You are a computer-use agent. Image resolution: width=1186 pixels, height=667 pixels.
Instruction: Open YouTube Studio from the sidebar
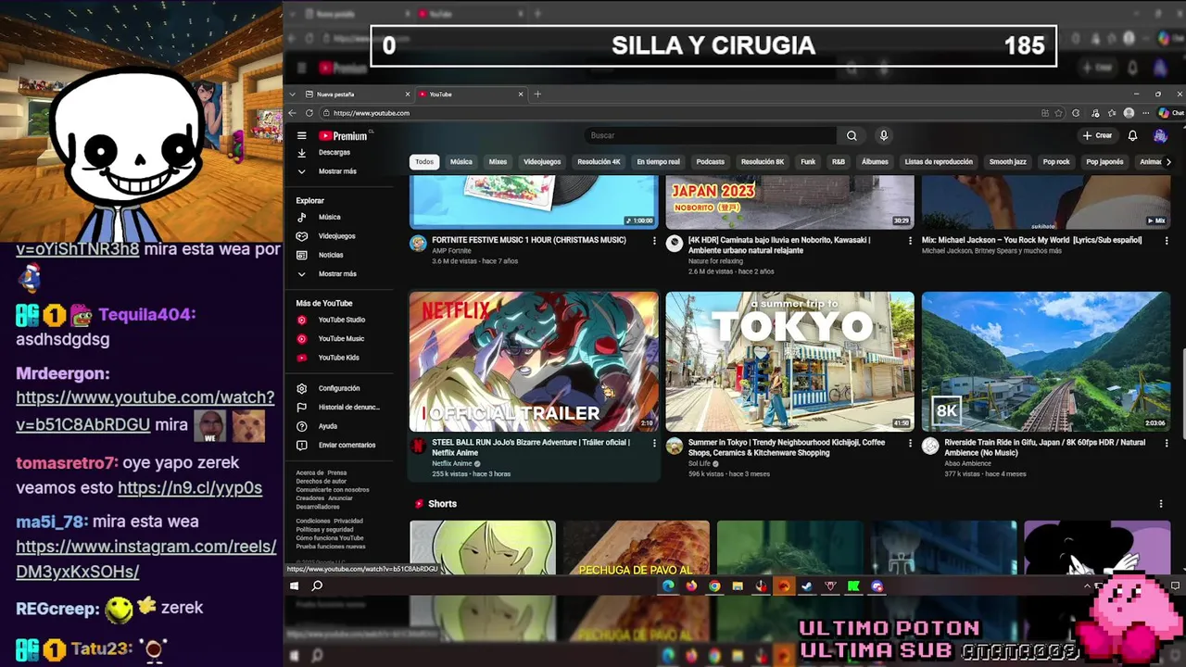(x=341, y=320)
